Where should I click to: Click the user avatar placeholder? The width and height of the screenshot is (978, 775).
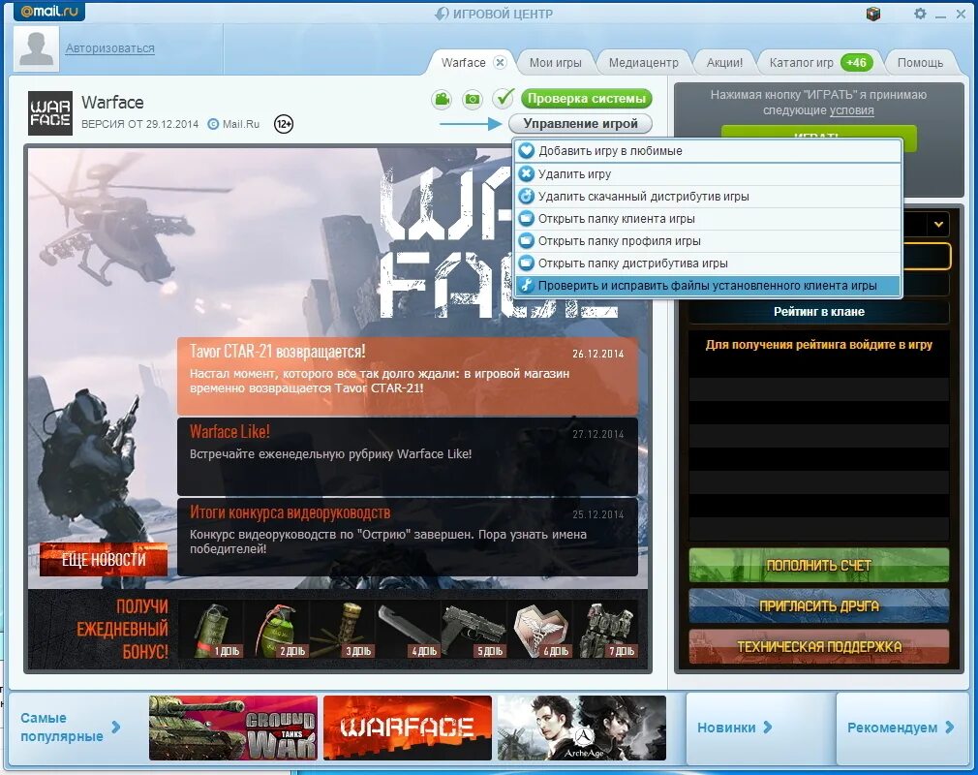click(x=36, y=48)
